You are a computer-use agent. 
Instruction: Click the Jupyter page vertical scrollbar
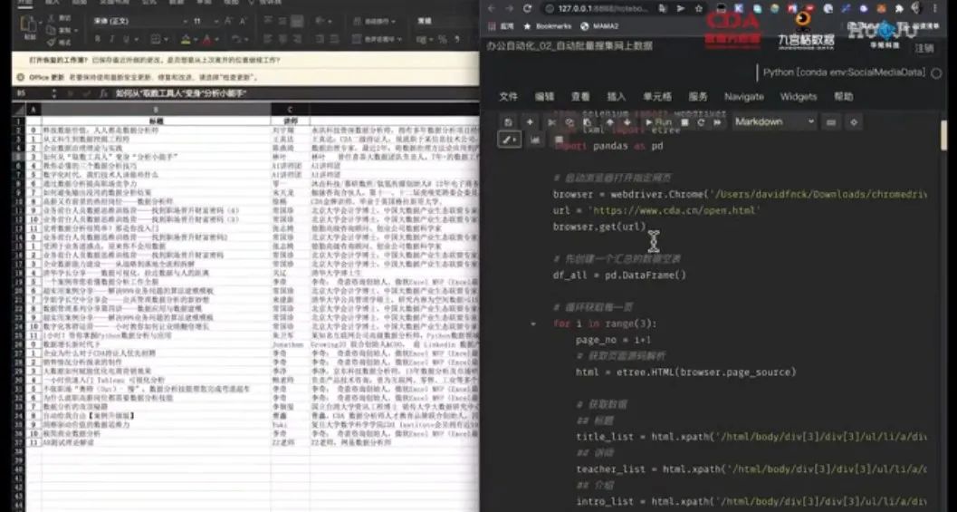pos(943,134)
